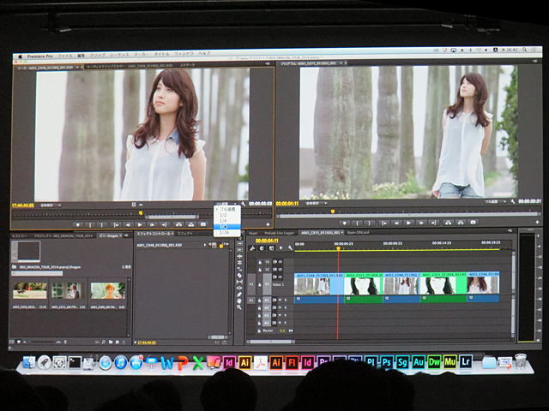Open Program monitor settings wrench
This screenshot has height=411, width=549.
coord(513,202)
